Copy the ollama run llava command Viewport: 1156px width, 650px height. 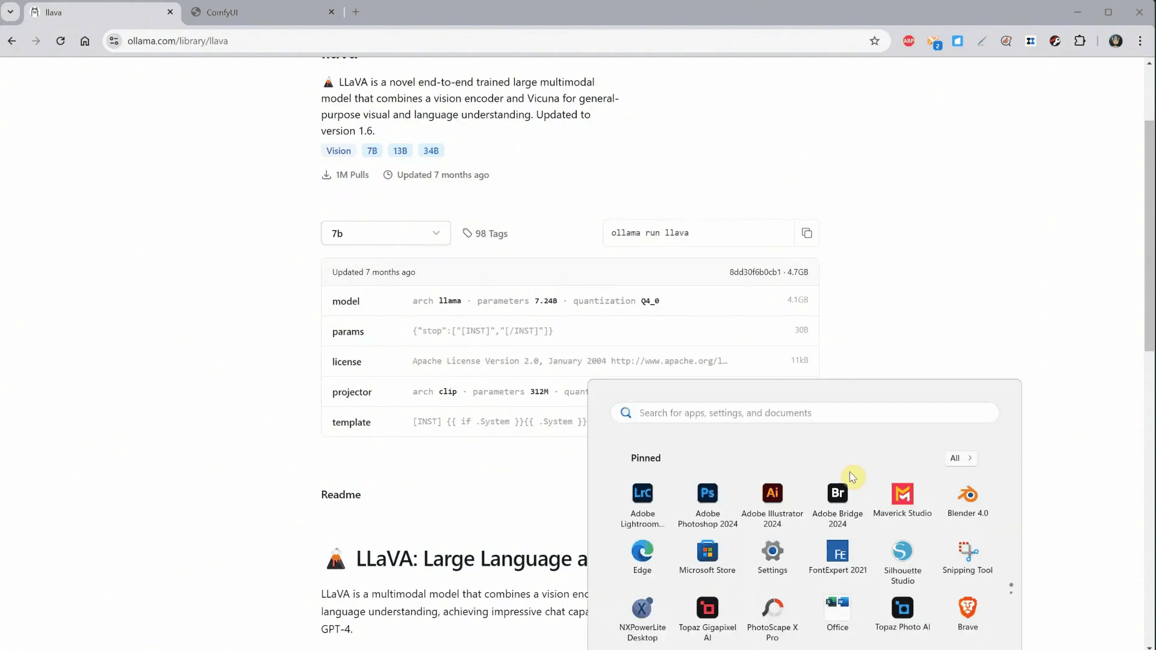[x=807, y=233]
